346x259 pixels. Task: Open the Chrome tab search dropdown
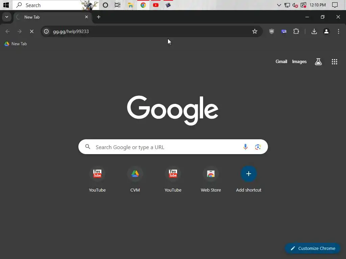click(x=7, y=17)
